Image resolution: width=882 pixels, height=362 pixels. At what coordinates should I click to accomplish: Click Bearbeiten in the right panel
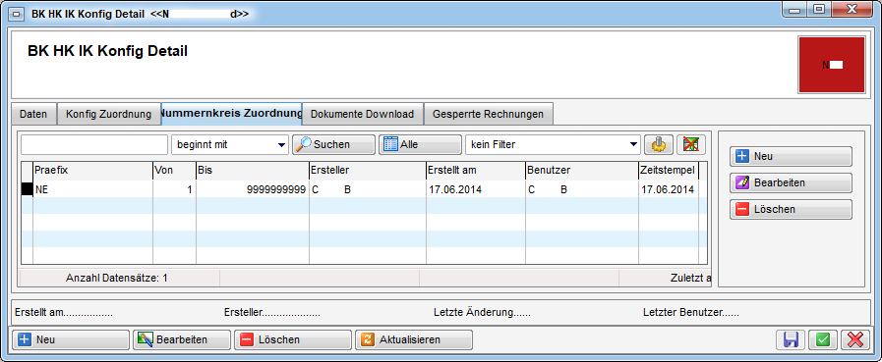(791, 183)
